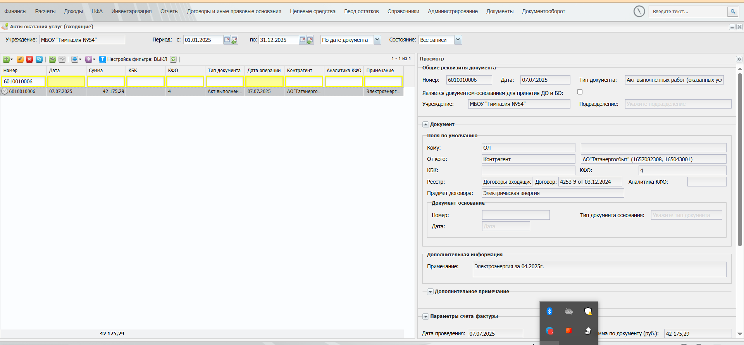Open the Отчеты menu
744x345 pixels.
(x=169, y=11)
